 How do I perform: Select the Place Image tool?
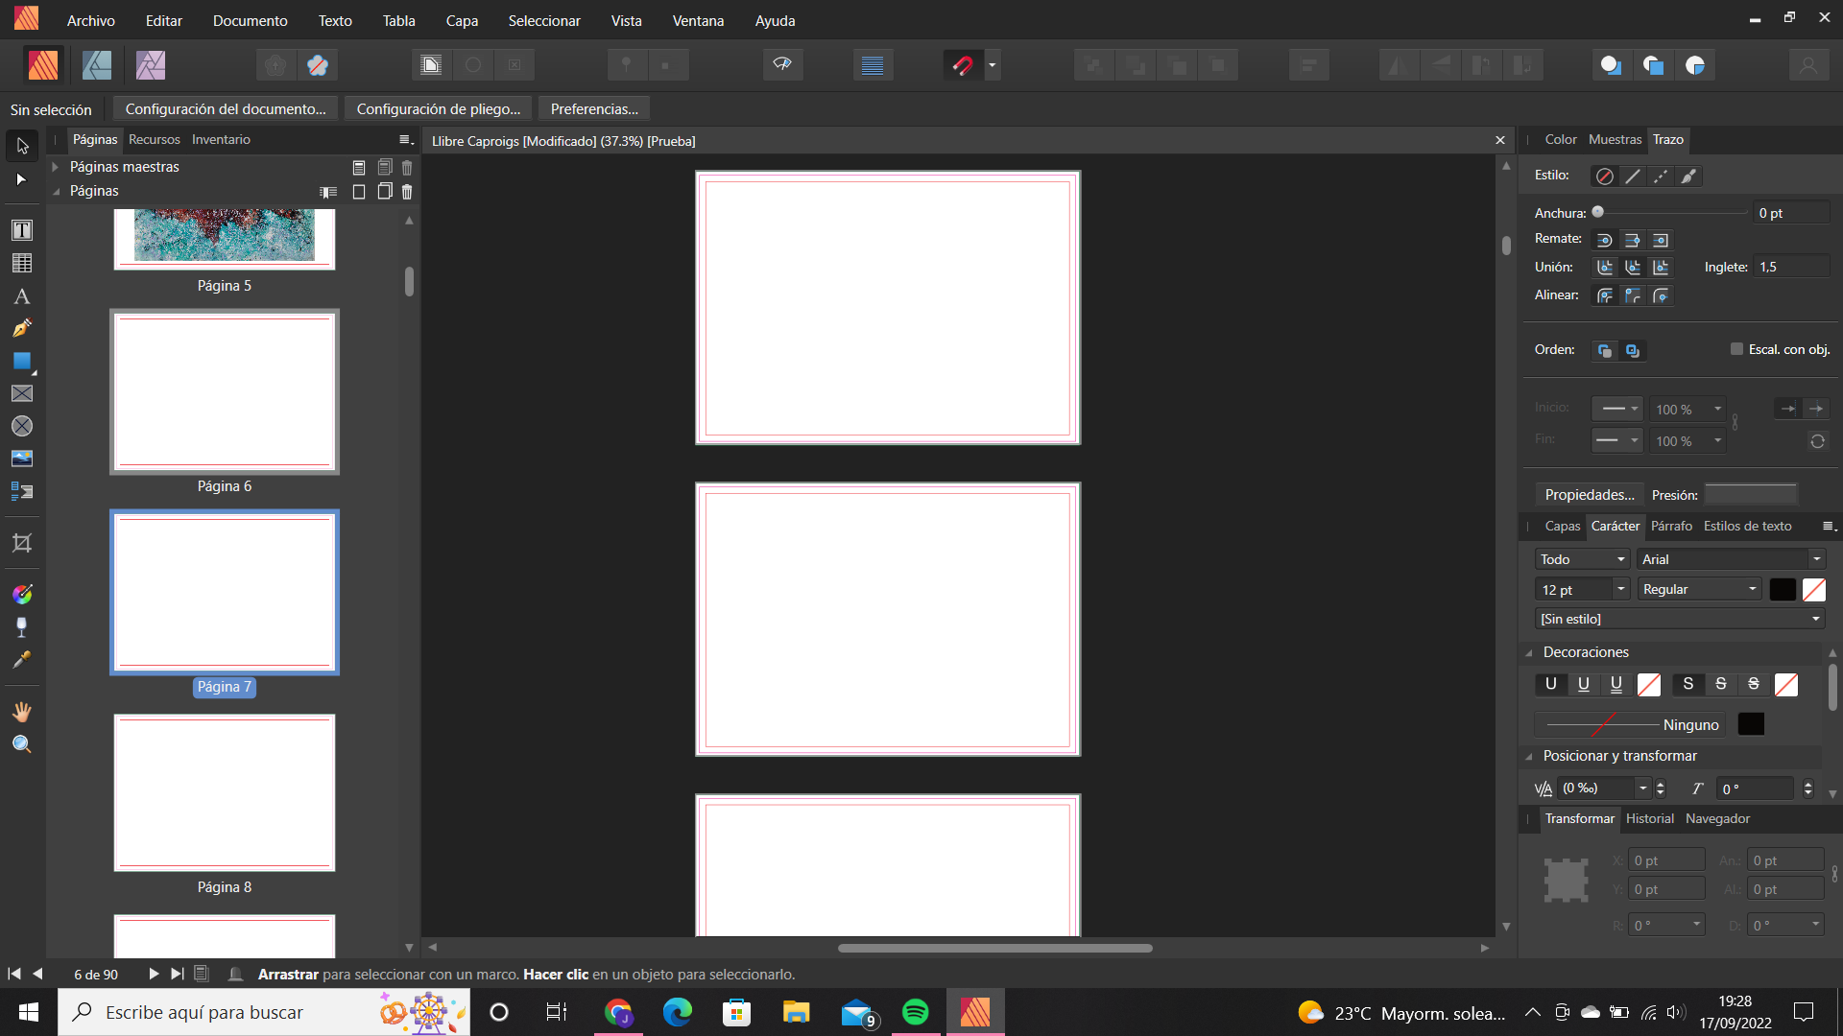click(x=22, y=459)
